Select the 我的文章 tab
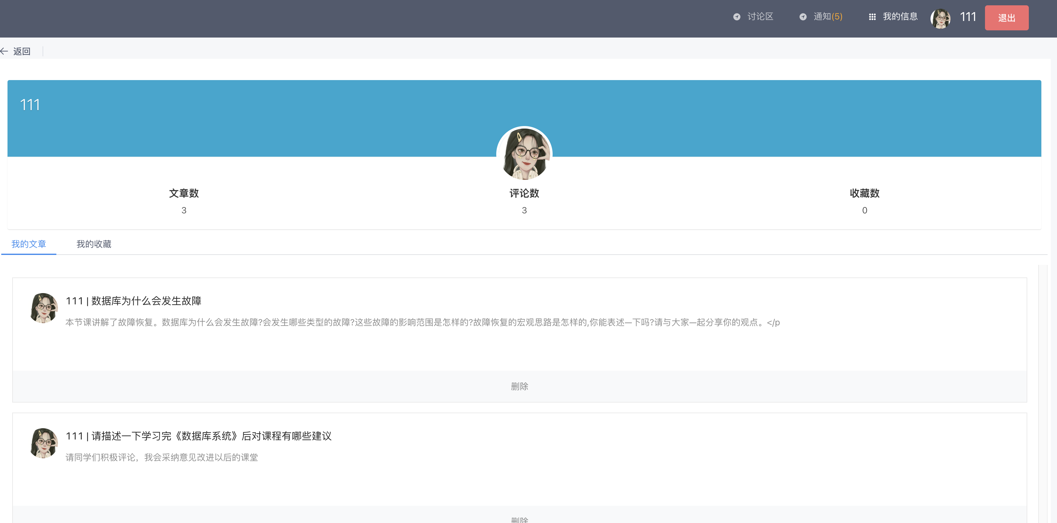Image resolution: width=1057 pixels, height=523 pixels. tap(29, 244)
